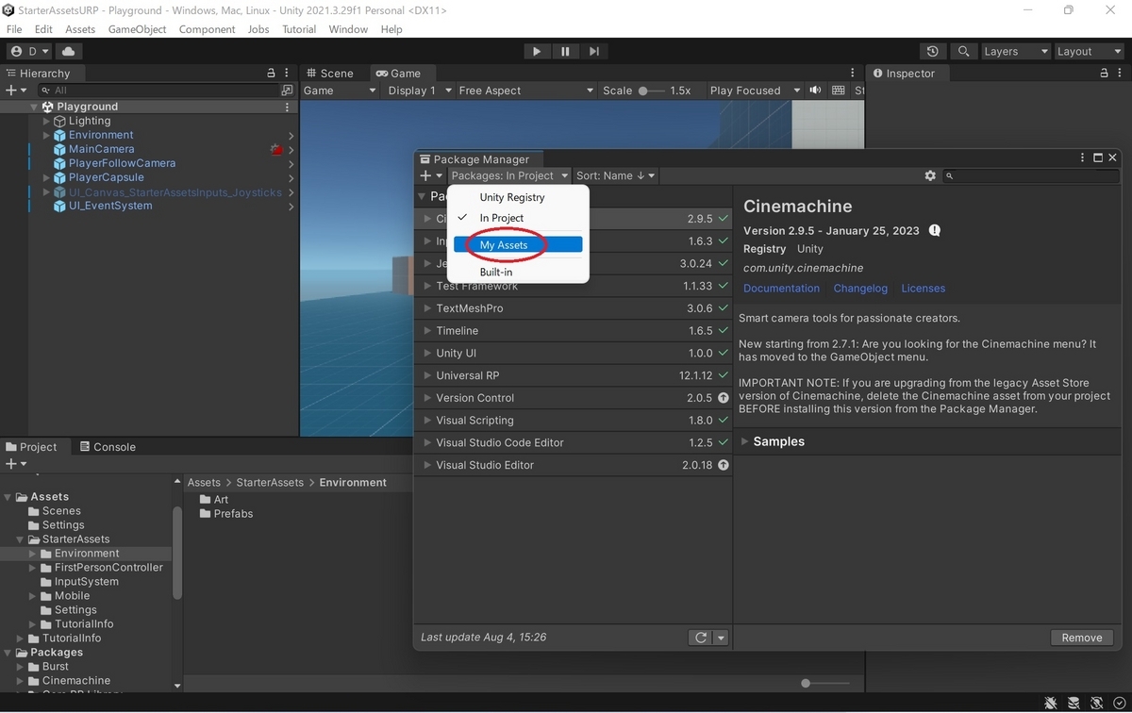Open the refresh button dropdown arrow
This screenshot has height=713, width=1132.
721,638
